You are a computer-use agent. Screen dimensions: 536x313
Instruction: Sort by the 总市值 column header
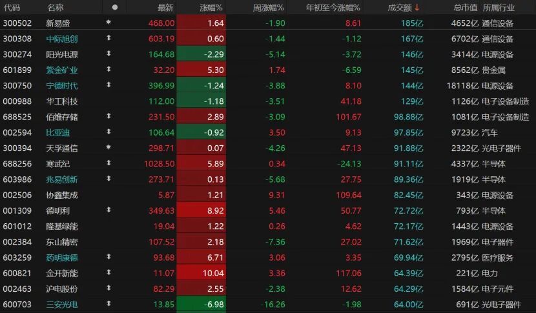point(465,8)
